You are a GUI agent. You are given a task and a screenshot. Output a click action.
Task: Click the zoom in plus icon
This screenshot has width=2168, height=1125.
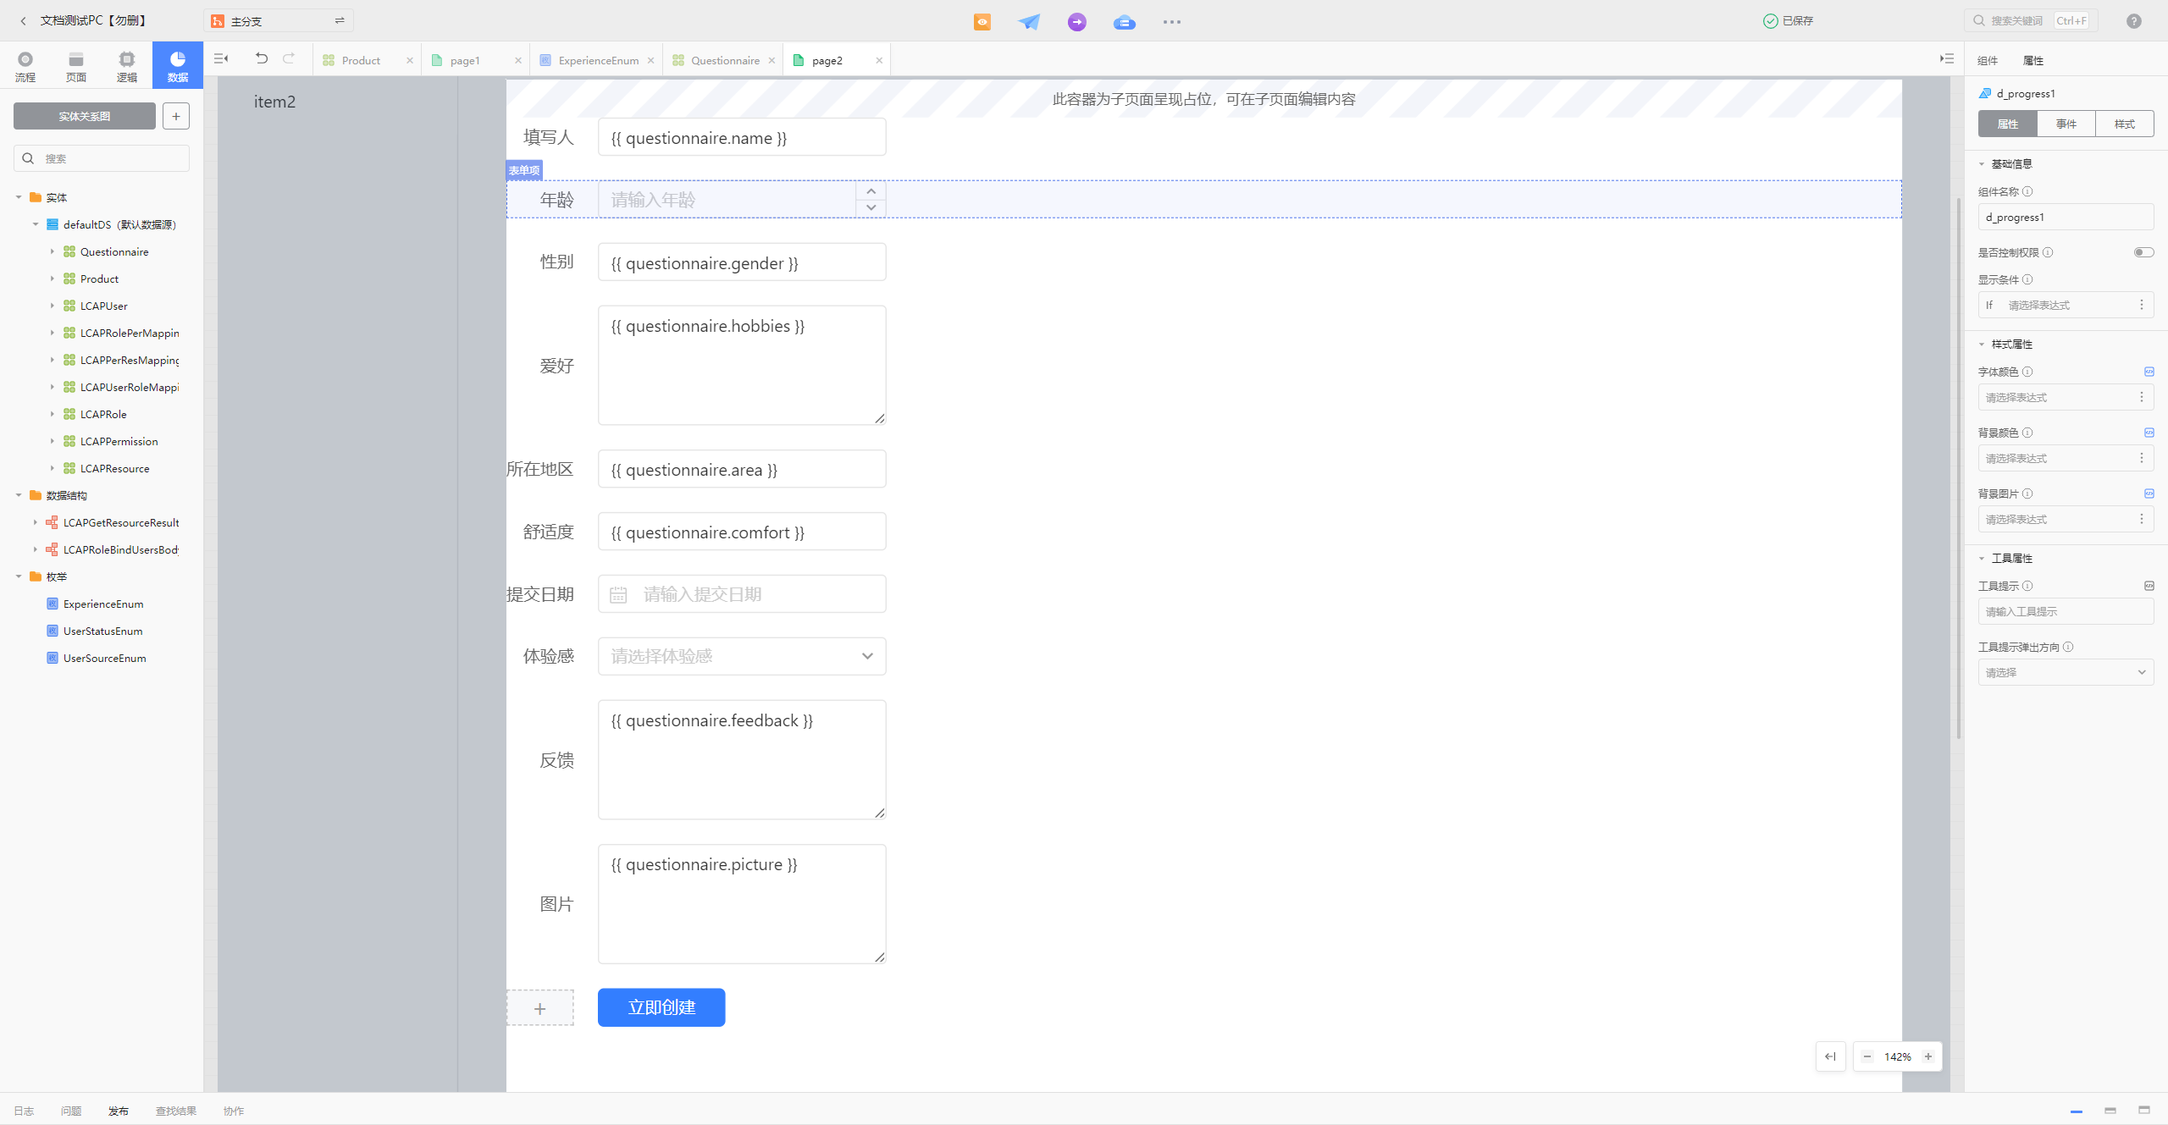[x=1928, y=1056]
